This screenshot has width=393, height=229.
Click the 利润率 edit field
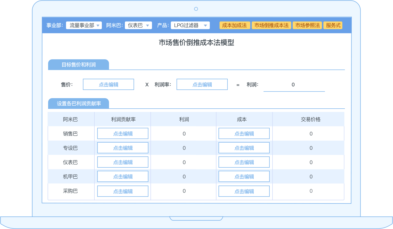click(202, 84)
